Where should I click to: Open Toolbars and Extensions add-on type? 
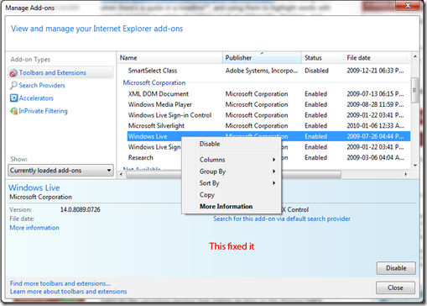[x=61, y=72]
